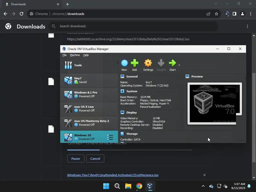Viewport: 256px width, 192px height.
Task: Open the Chrome three-dot menu
Action: point(250,14)
